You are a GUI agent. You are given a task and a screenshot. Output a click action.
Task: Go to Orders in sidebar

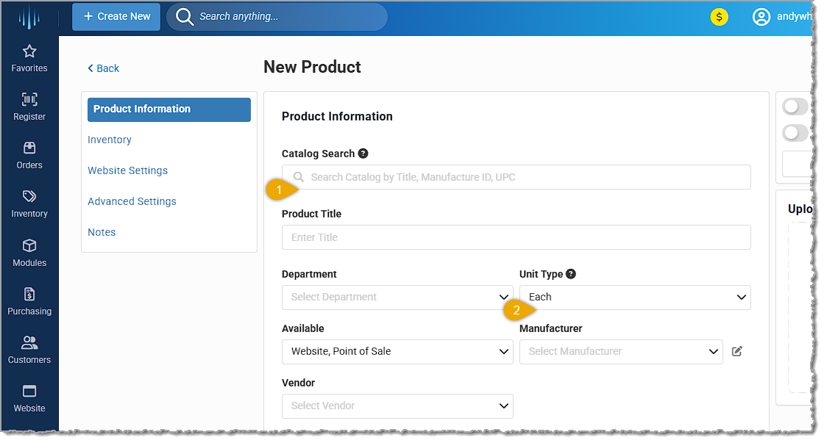click(29, 156)
